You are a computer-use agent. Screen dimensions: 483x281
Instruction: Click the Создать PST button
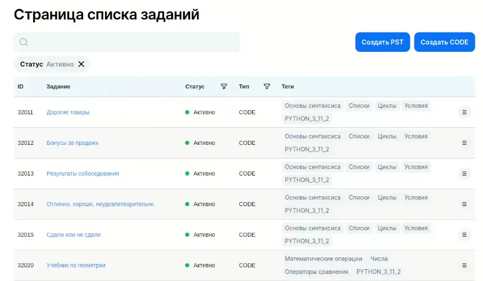[382, 42]
